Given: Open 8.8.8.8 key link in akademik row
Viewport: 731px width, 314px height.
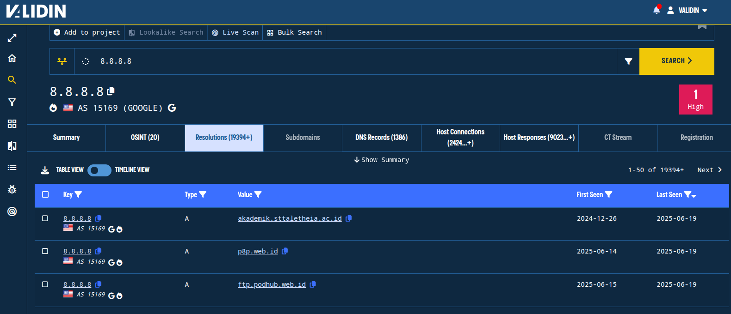Looking at the screenshot, I should pyautogui.click(x=77, y=218).
